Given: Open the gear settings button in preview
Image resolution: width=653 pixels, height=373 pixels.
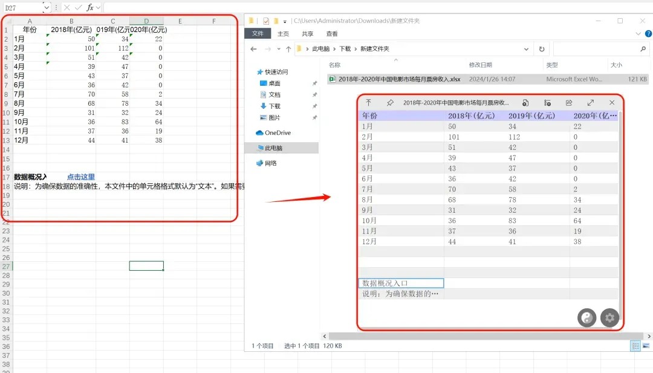Looking at the screenshot, I should (x=609, y=318).
